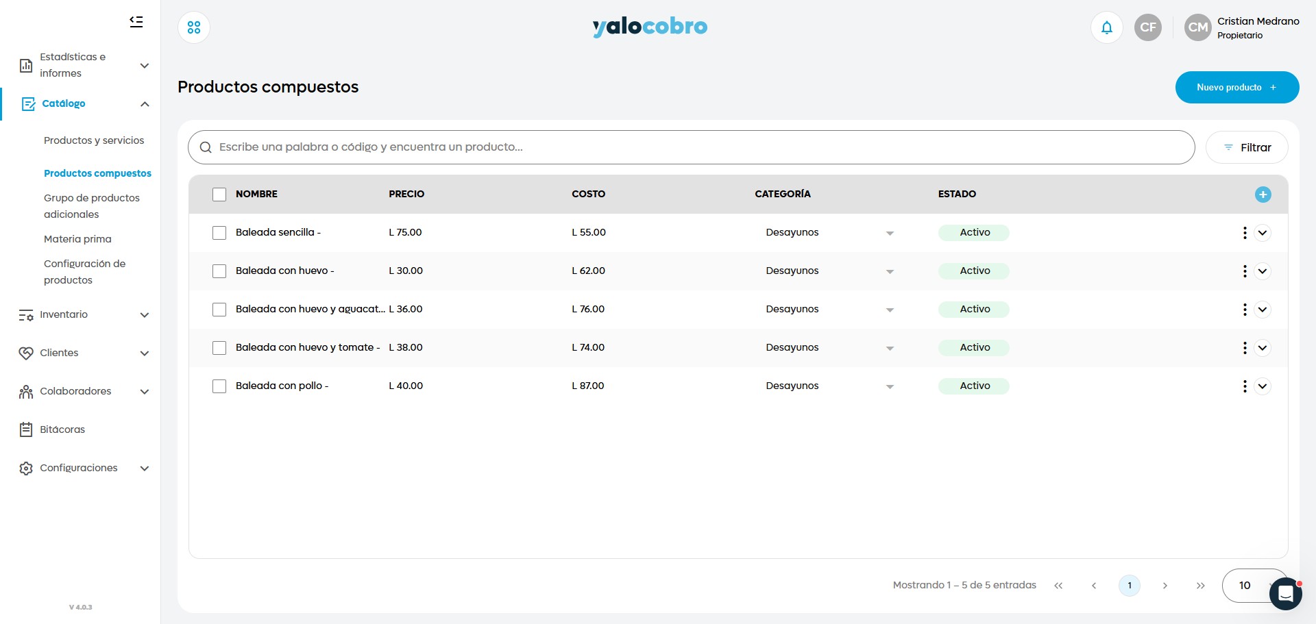The image size is (1316, 624).
Task: Expand row details for Baleada con huevo y tomate
Action: point(1263,348)
